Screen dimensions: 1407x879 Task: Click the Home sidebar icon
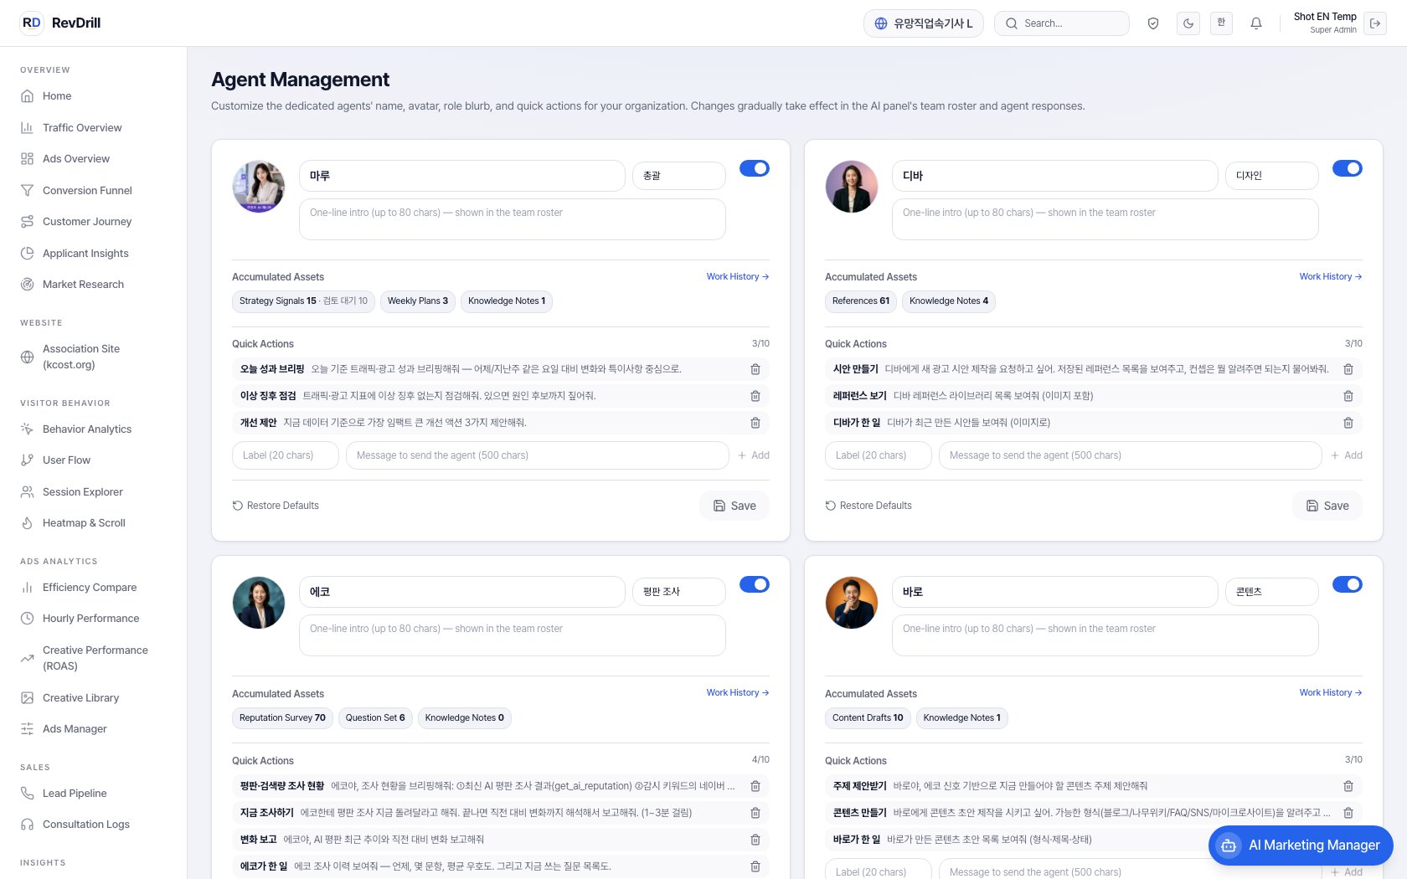click(28, 96)
